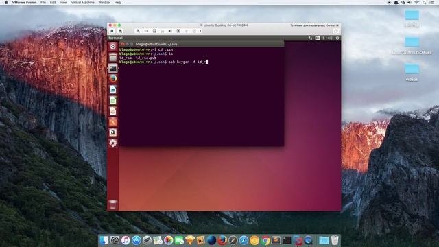Open the VMware Fusion menu
439x247 pixels.
click(25, 3)
